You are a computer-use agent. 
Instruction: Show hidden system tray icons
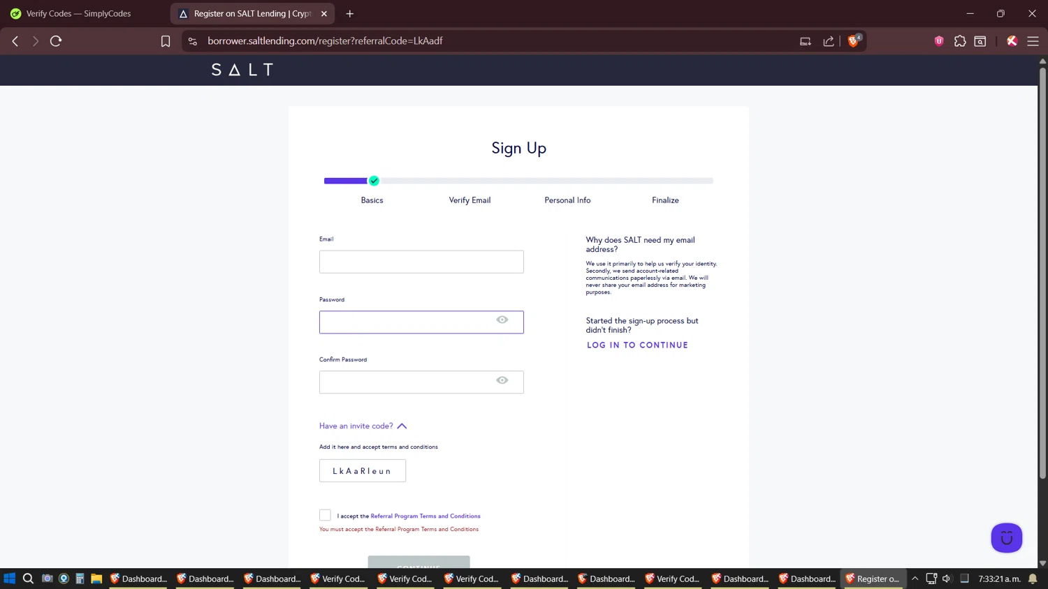coord(915,579)
